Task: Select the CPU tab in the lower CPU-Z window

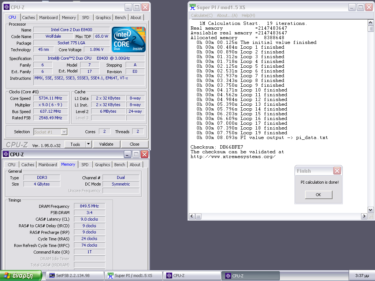Action: click(11, 165)
